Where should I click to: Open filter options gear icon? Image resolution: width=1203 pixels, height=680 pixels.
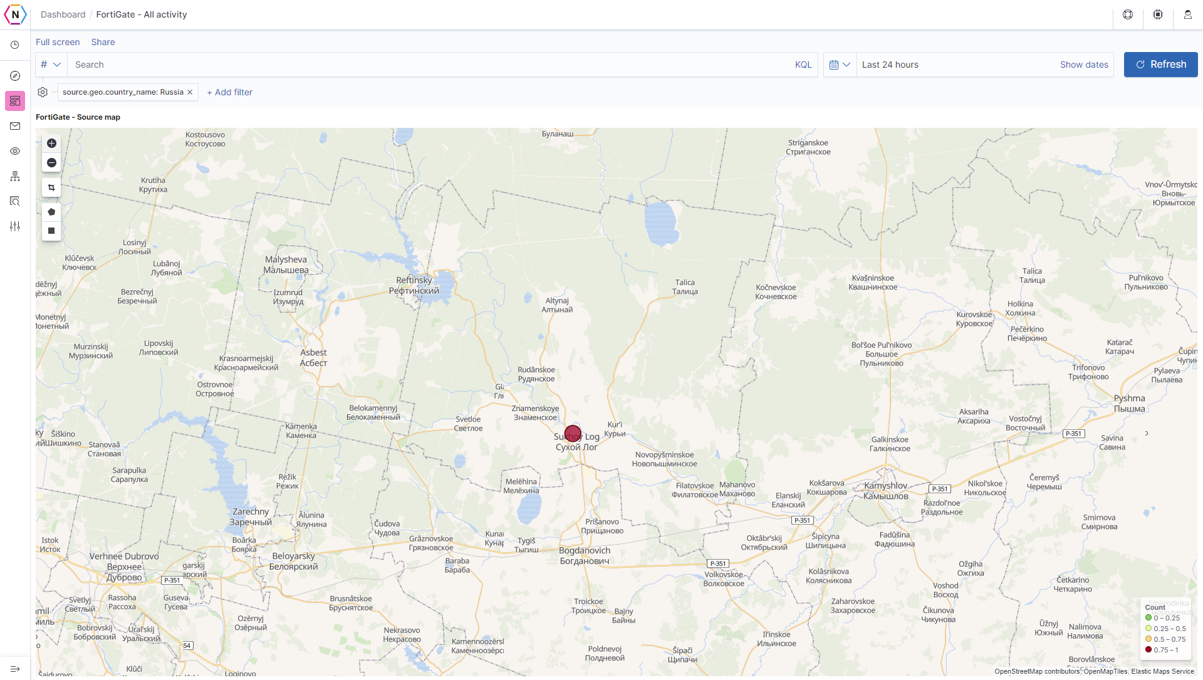point(43,92)
